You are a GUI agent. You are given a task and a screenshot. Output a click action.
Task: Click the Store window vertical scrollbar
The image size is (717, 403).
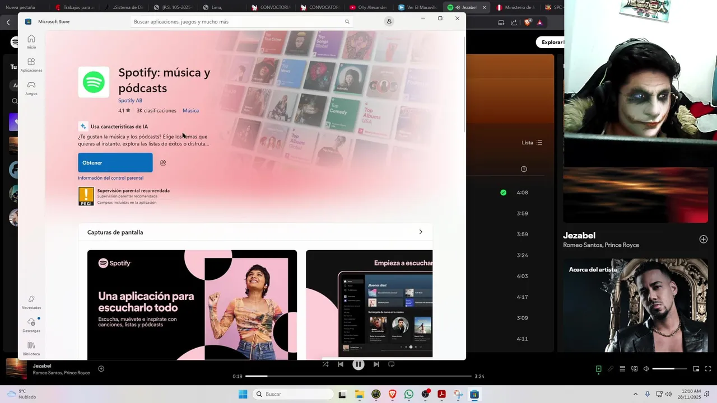[464, 84]
